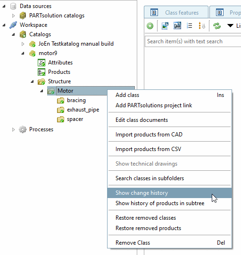
Task: Click the green refresh arrows icon
Action: (217, 26)
